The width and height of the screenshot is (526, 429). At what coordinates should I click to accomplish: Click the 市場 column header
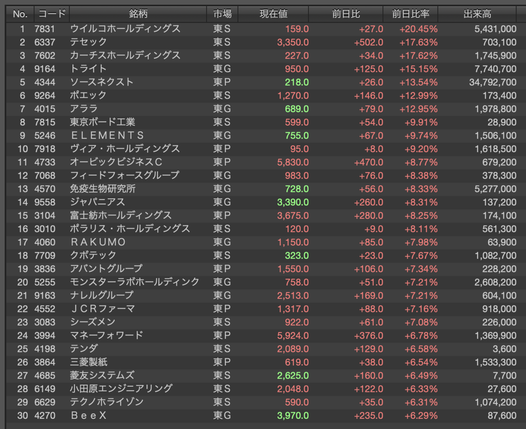(x=222, y=14)
